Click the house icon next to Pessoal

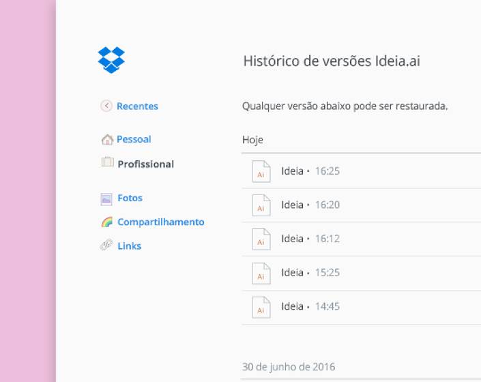(x=107, y=139)
